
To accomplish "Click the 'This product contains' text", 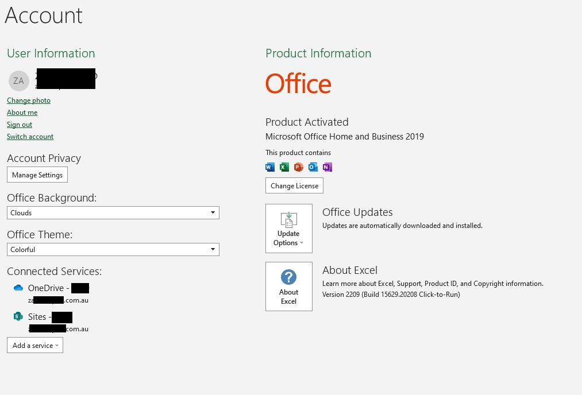I will [298, 153].
